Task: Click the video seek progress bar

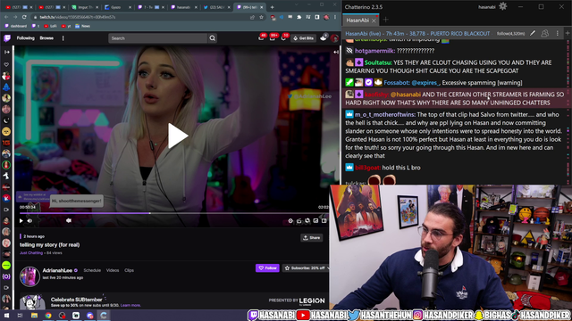Action: pos(173,213)
